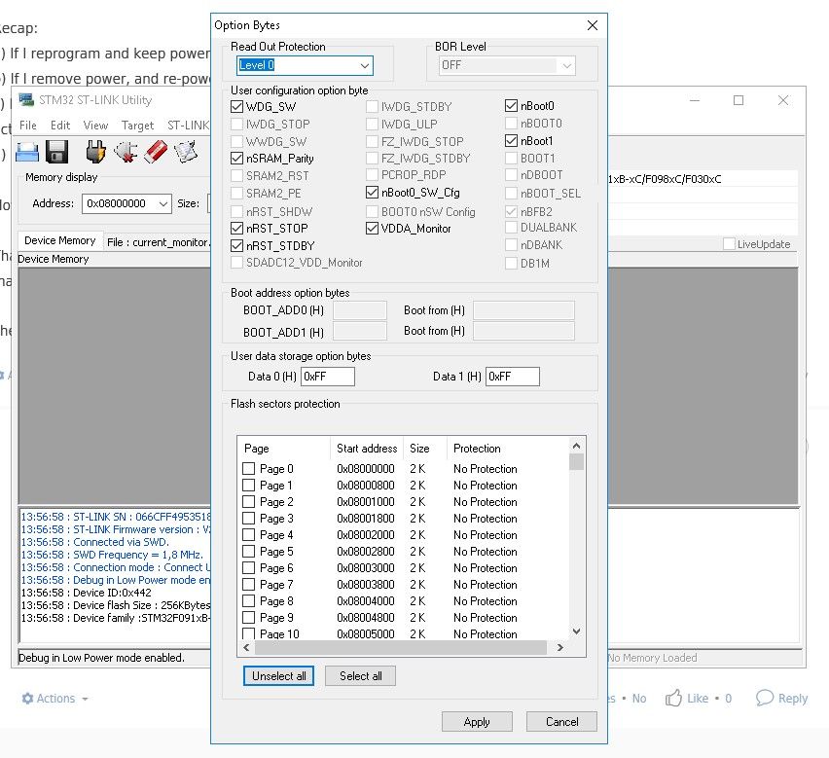Open the ST-LINK menu
The image size is (829, 758).
coord(188,126)
